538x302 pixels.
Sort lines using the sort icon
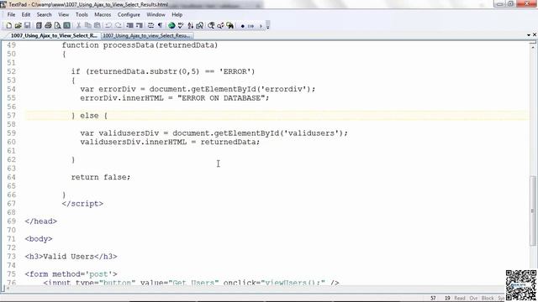(x=191, y=26)
